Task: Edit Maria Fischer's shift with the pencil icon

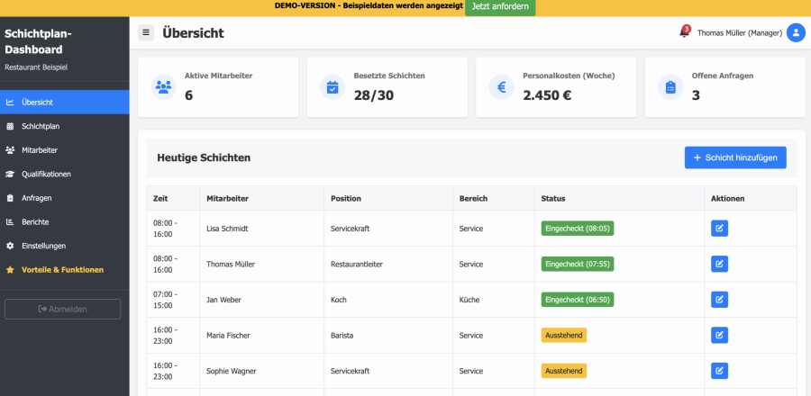Action: (x=719, y=335)
